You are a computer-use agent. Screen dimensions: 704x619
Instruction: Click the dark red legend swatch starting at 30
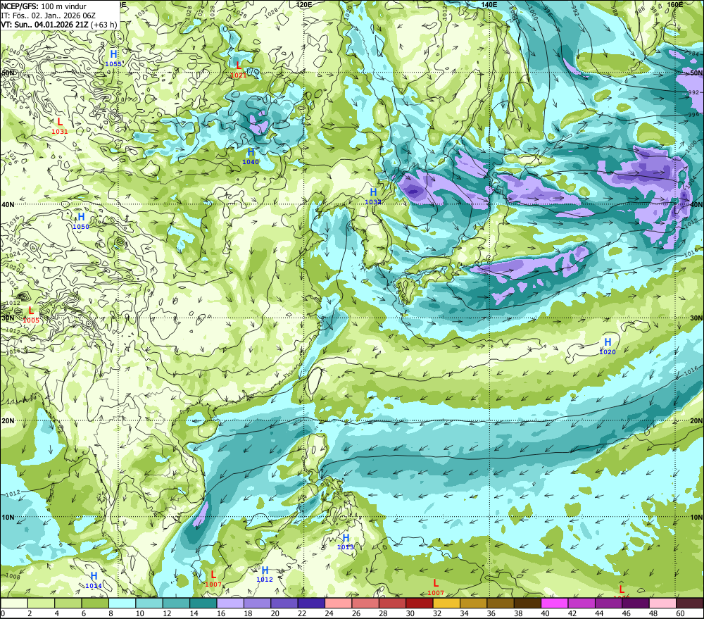(420, 603)
